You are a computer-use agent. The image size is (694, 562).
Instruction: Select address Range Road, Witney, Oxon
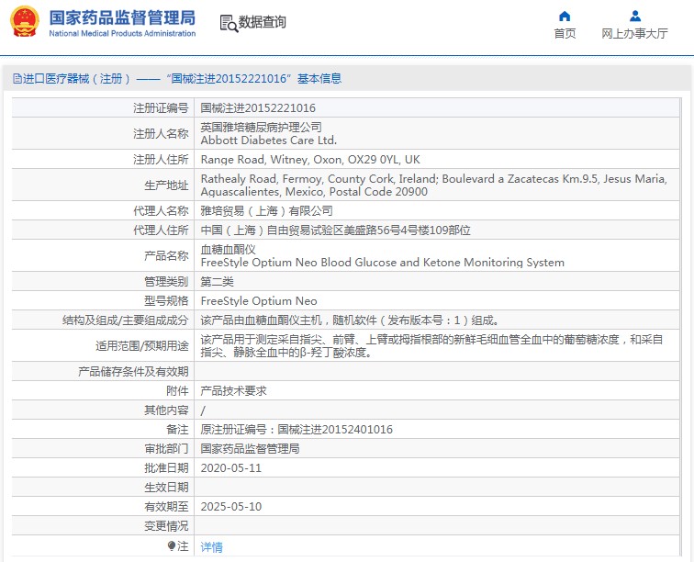tap(310, 160)
